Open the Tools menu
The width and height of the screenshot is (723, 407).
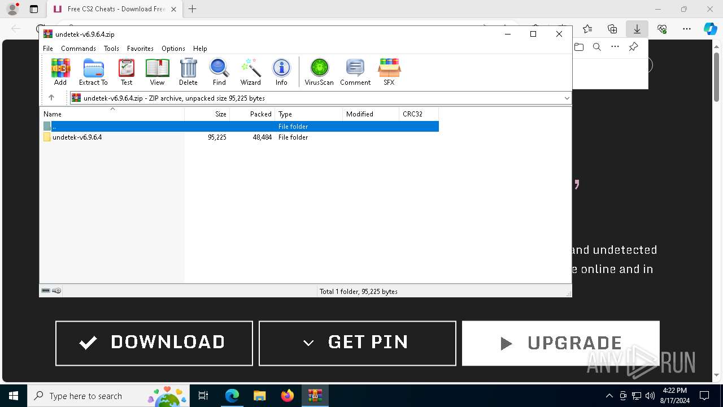111,49
